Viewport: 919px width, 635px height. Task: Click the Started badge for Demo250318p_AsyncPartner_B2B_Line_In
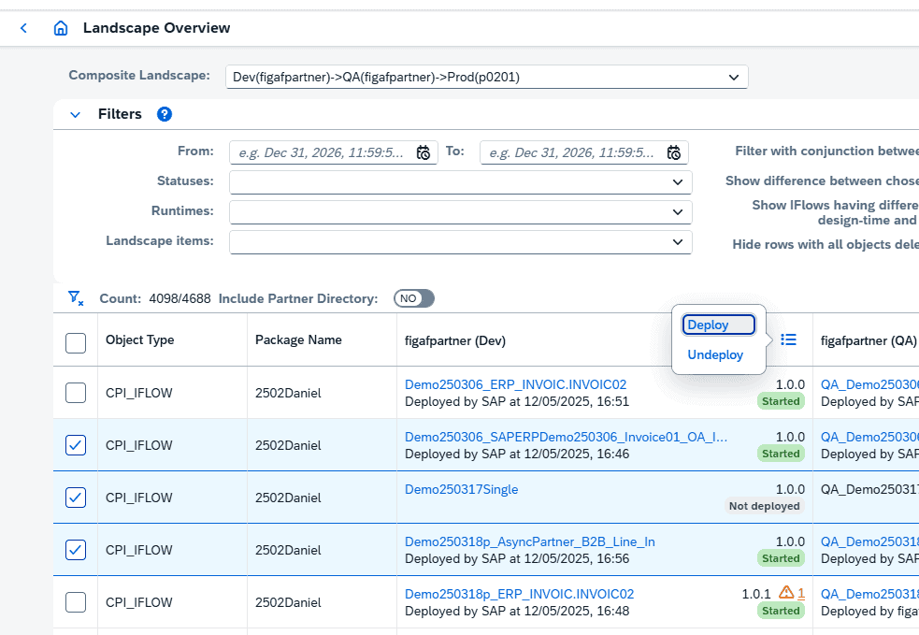[781, 558]
